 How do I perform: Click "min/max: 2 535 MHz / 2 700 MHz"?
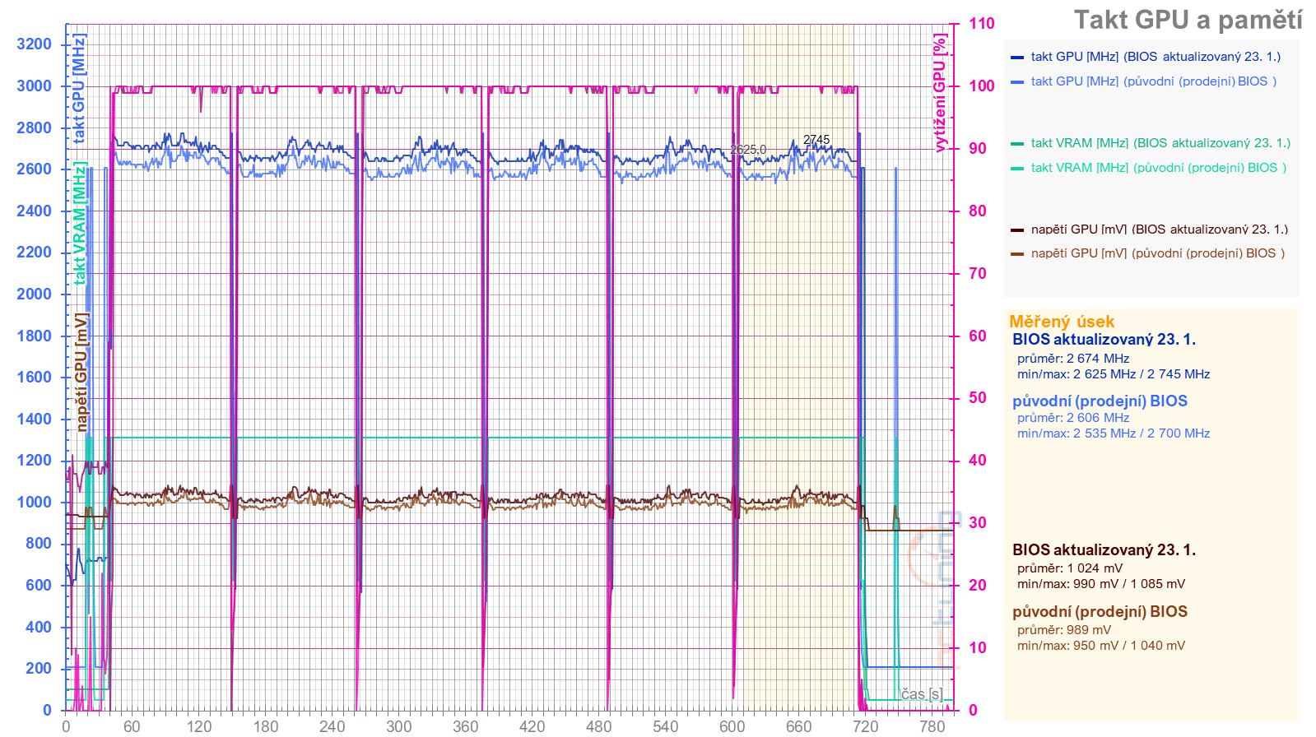[1114, 433]
